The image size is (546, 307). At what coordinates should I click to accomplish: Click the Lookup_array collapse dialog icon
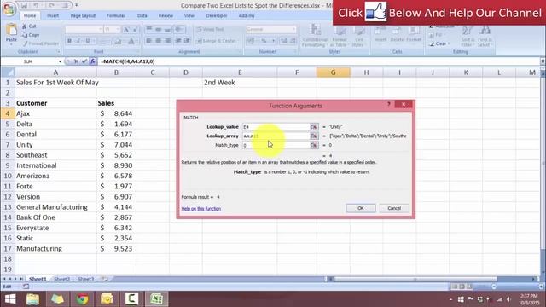pos(314,136)
